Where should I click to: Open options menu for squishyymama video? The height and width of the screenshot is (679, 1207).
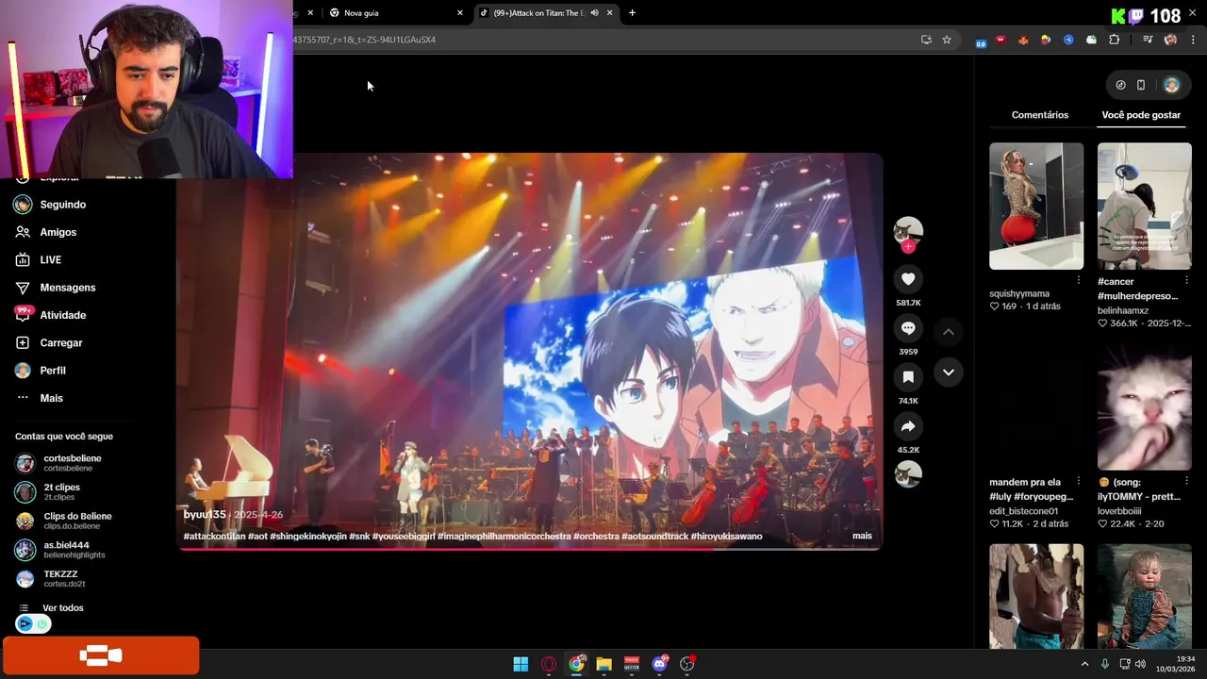[x=1078, y=280]
